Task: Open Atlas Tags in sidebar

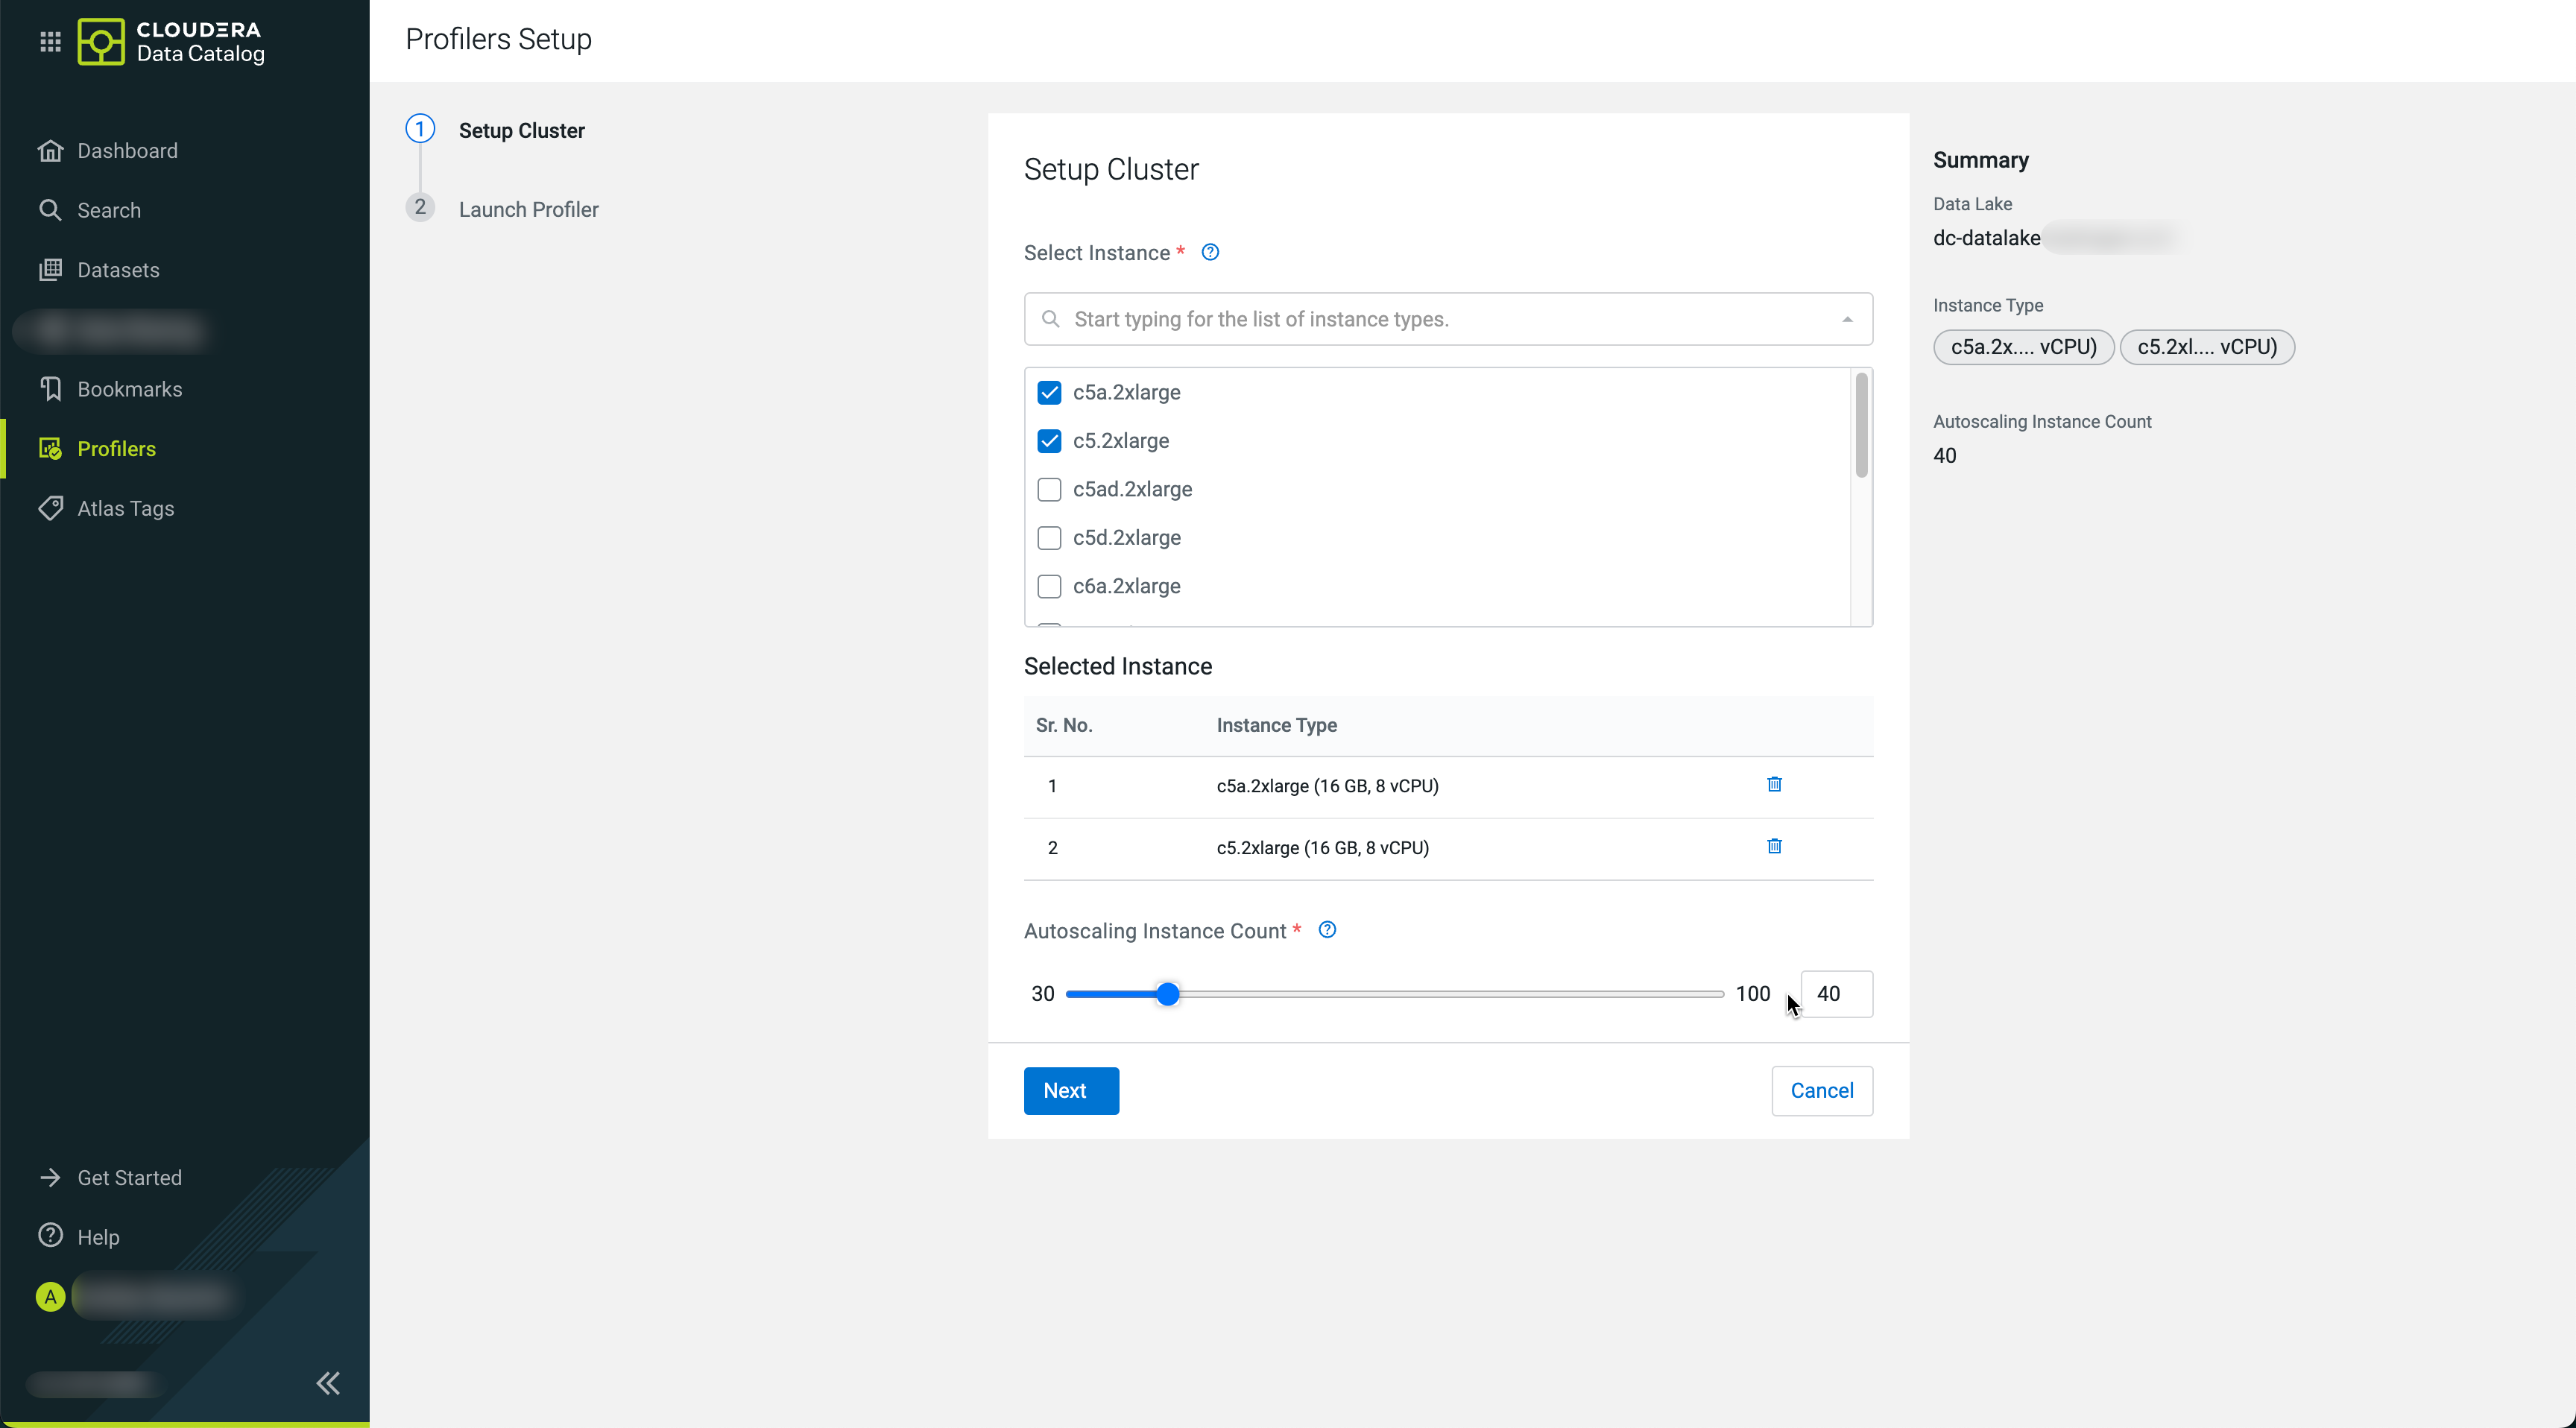Action: [125, 508]
